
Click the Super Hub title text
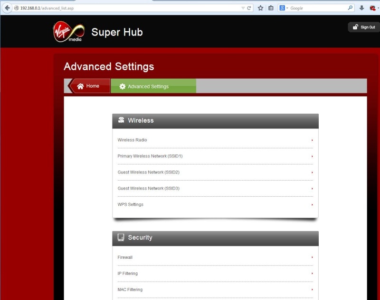pos(117,32)
